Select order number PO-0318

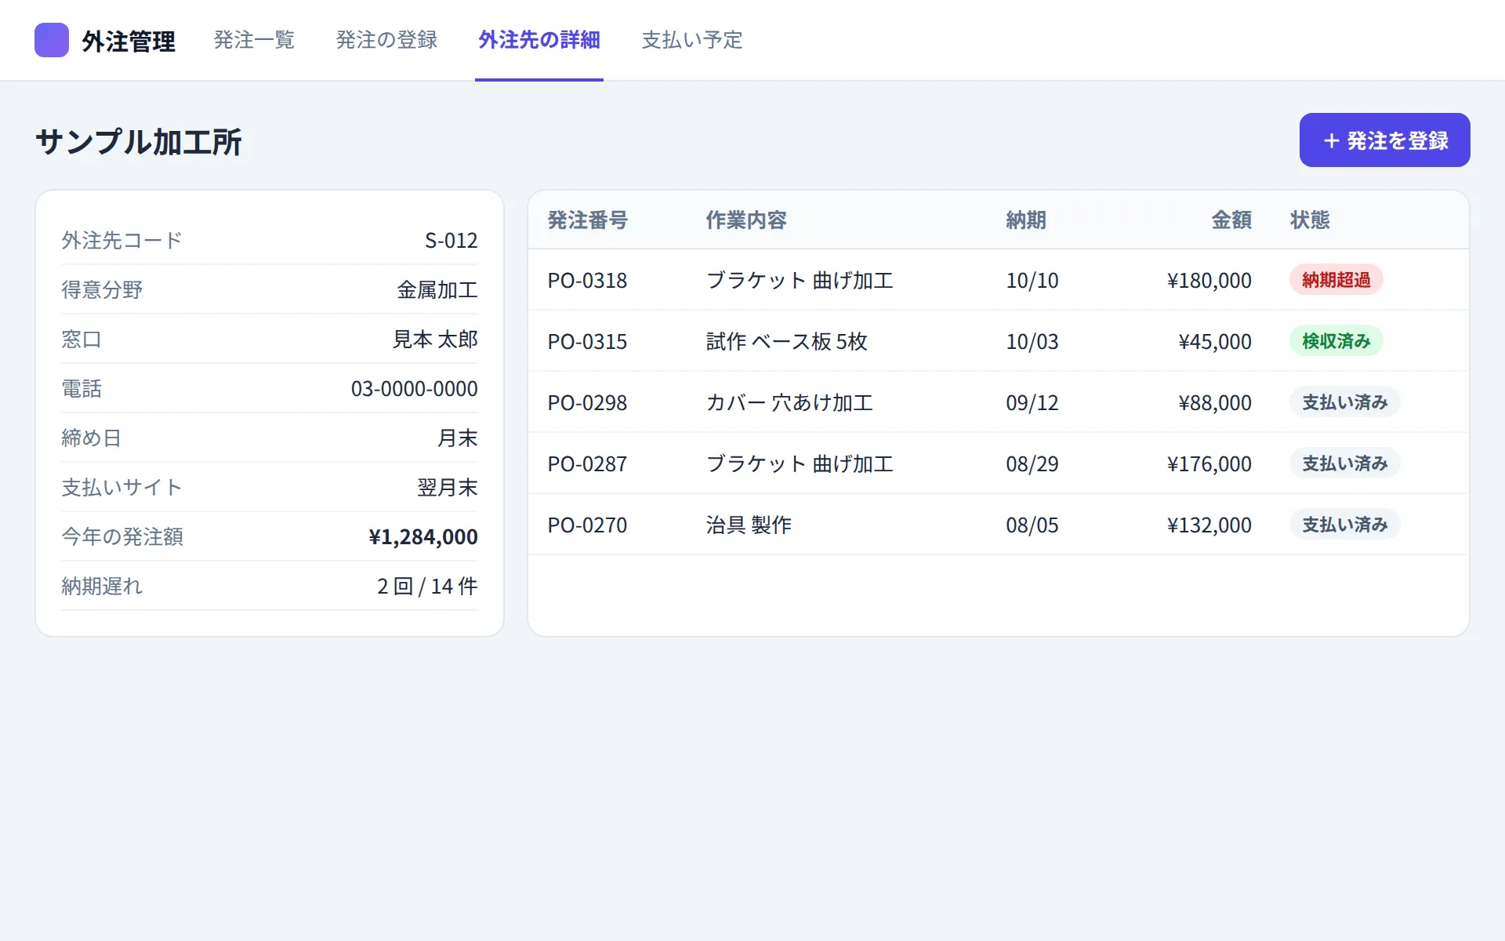(x=587, y=281)
